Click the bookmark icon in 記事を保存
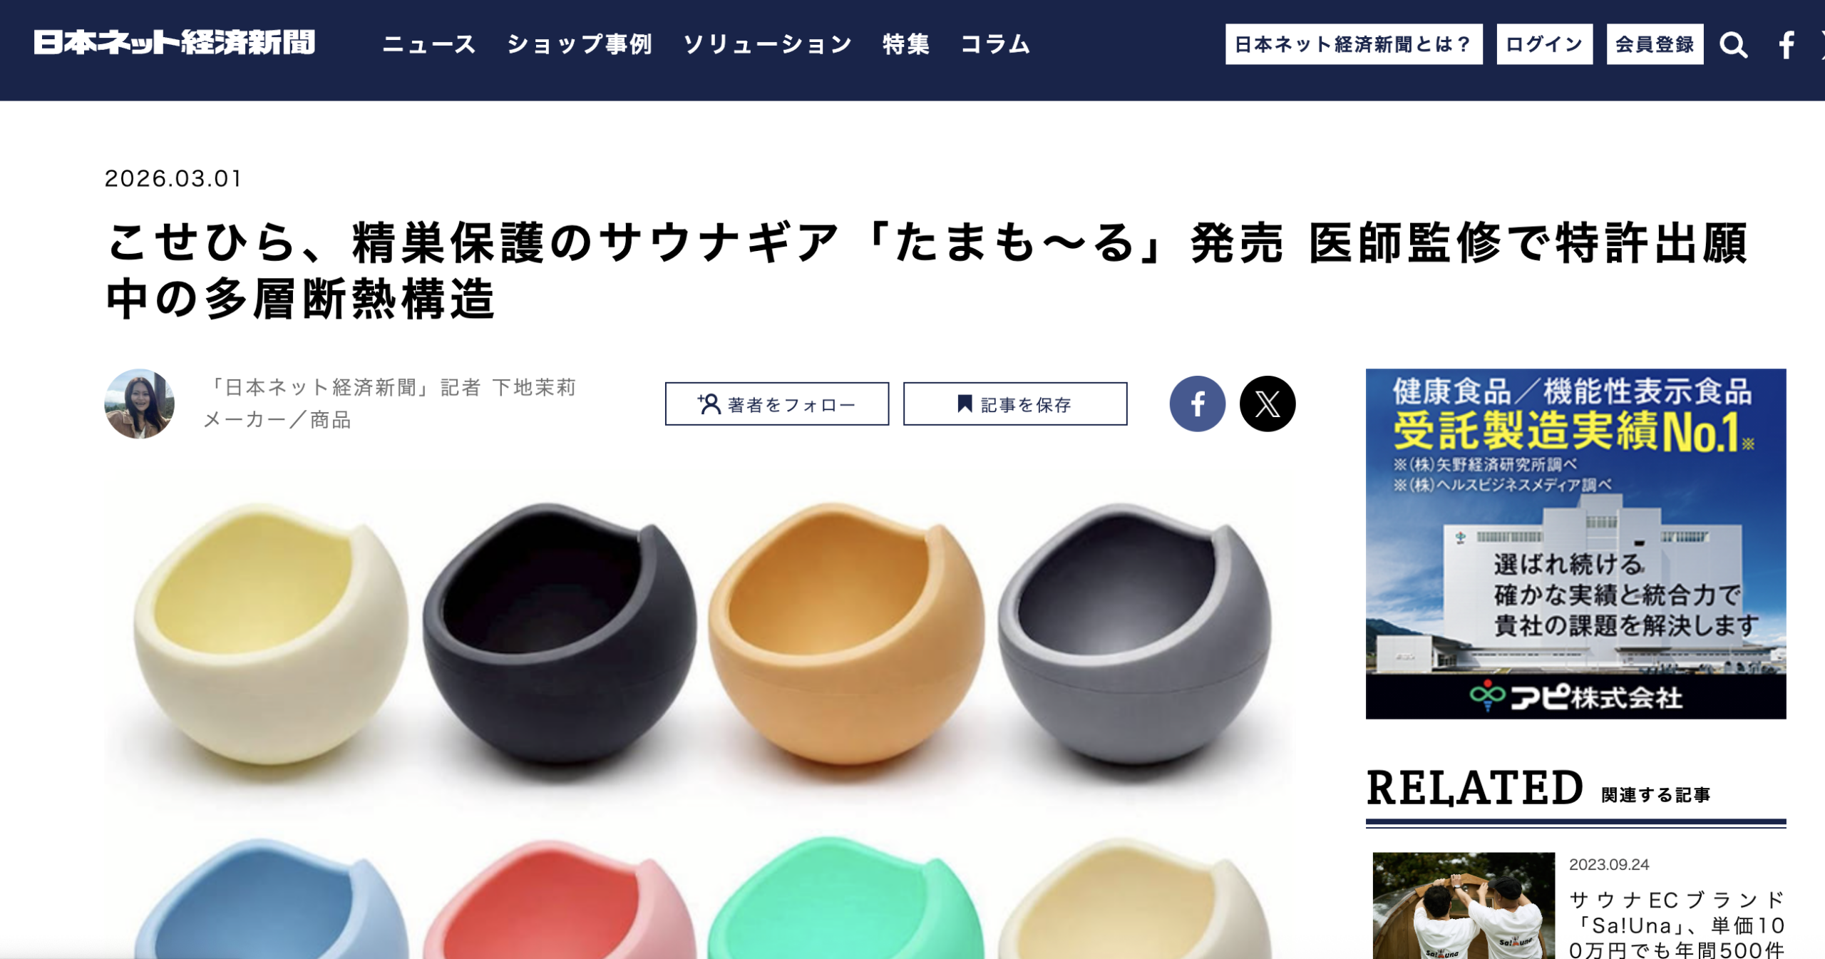 [965, 404]
